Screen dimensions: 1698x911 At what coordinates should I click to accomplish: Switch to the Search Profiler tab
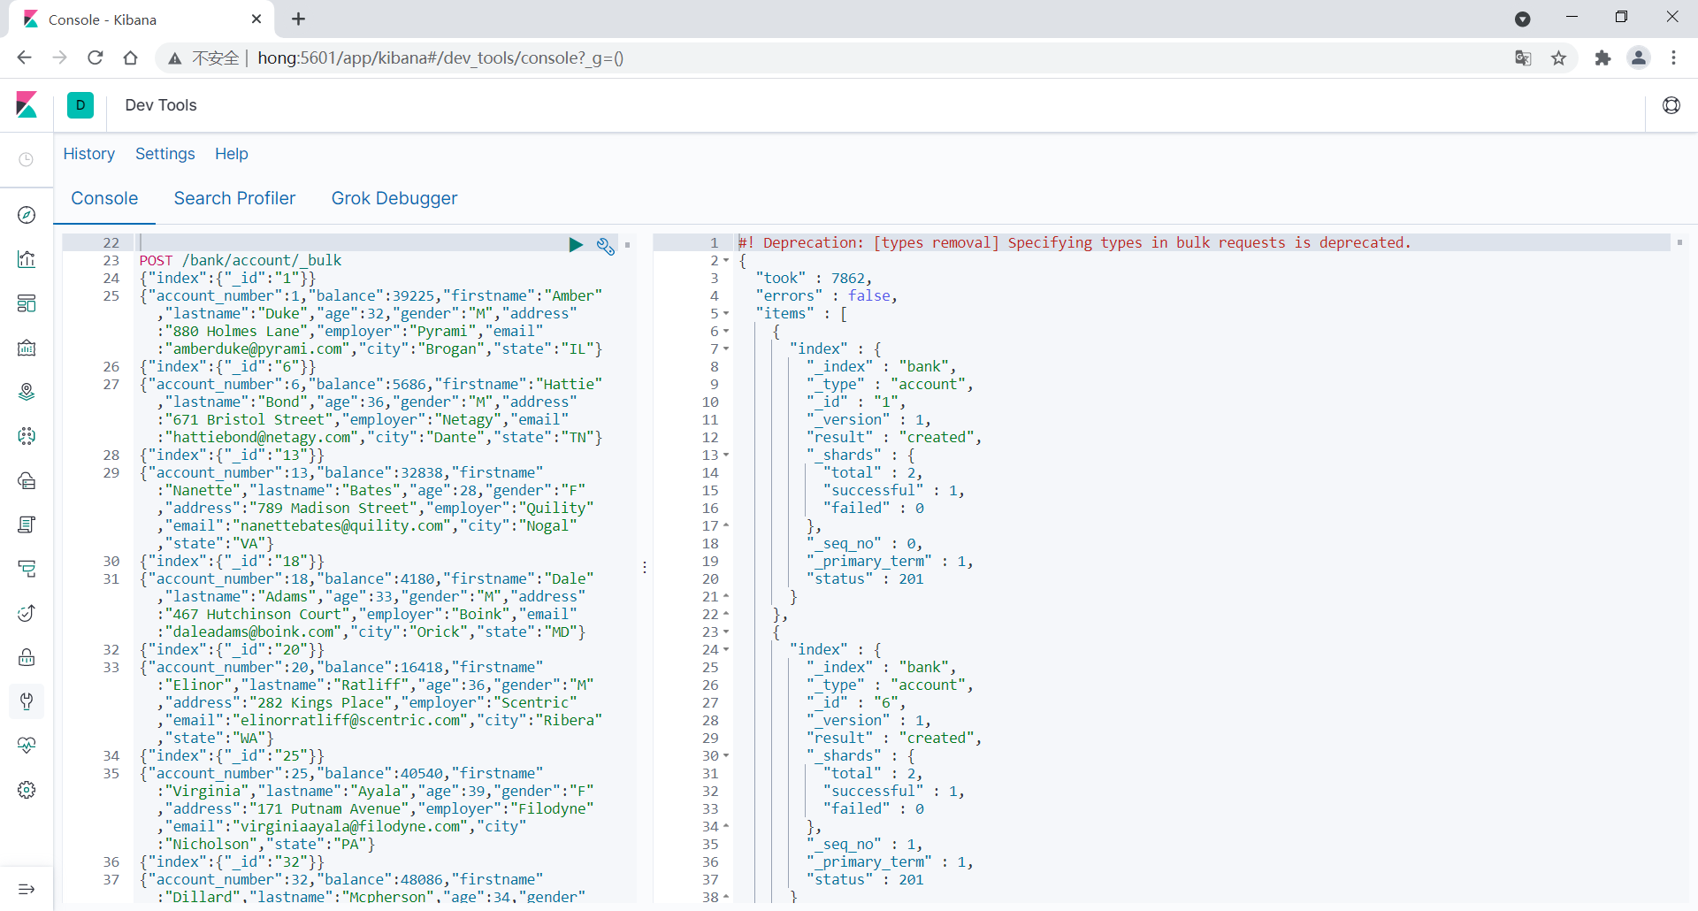click(x=234, y=198)
